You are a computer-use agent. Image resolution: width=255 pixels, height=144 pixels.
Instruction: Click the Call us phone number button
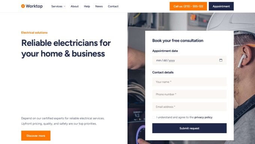188,6
